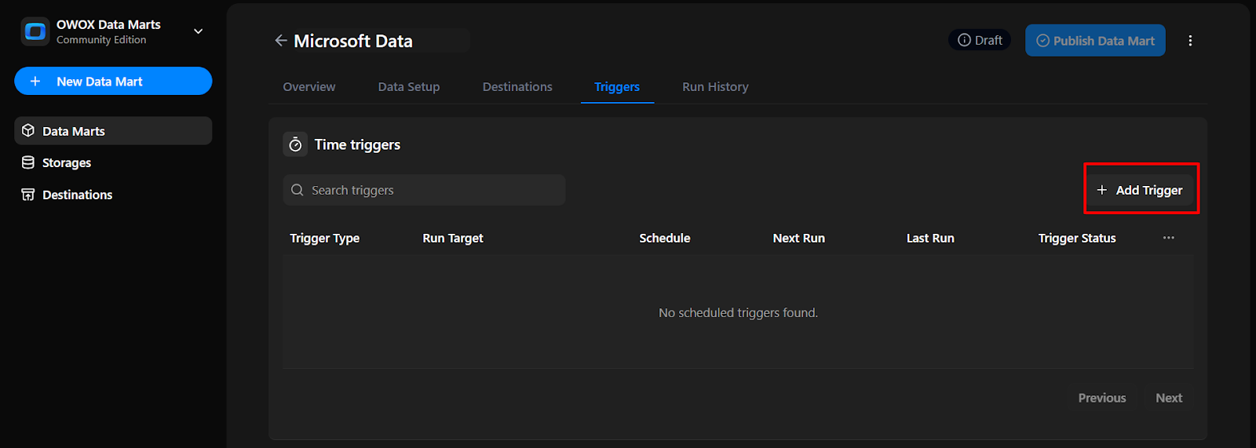The height and width of the screenshot is (448, 1256).
Task: Open Data Marts in the sidebar
Action: pyautogui.click(x=113, y=131)
